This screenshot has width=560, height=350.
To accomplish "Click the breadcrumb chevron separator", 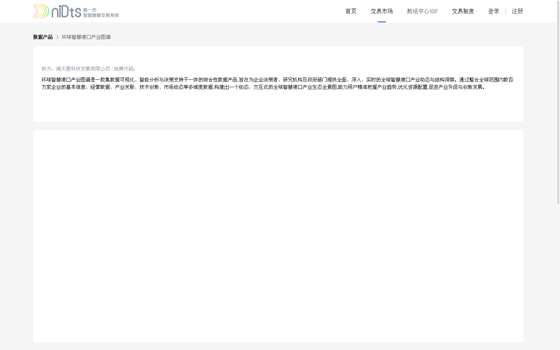I will 57,37.
